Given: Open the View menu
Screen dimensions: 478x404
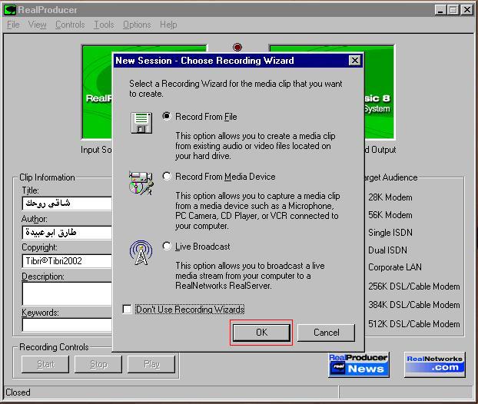Looking at the screenshot, I should (x=37, y=25).
